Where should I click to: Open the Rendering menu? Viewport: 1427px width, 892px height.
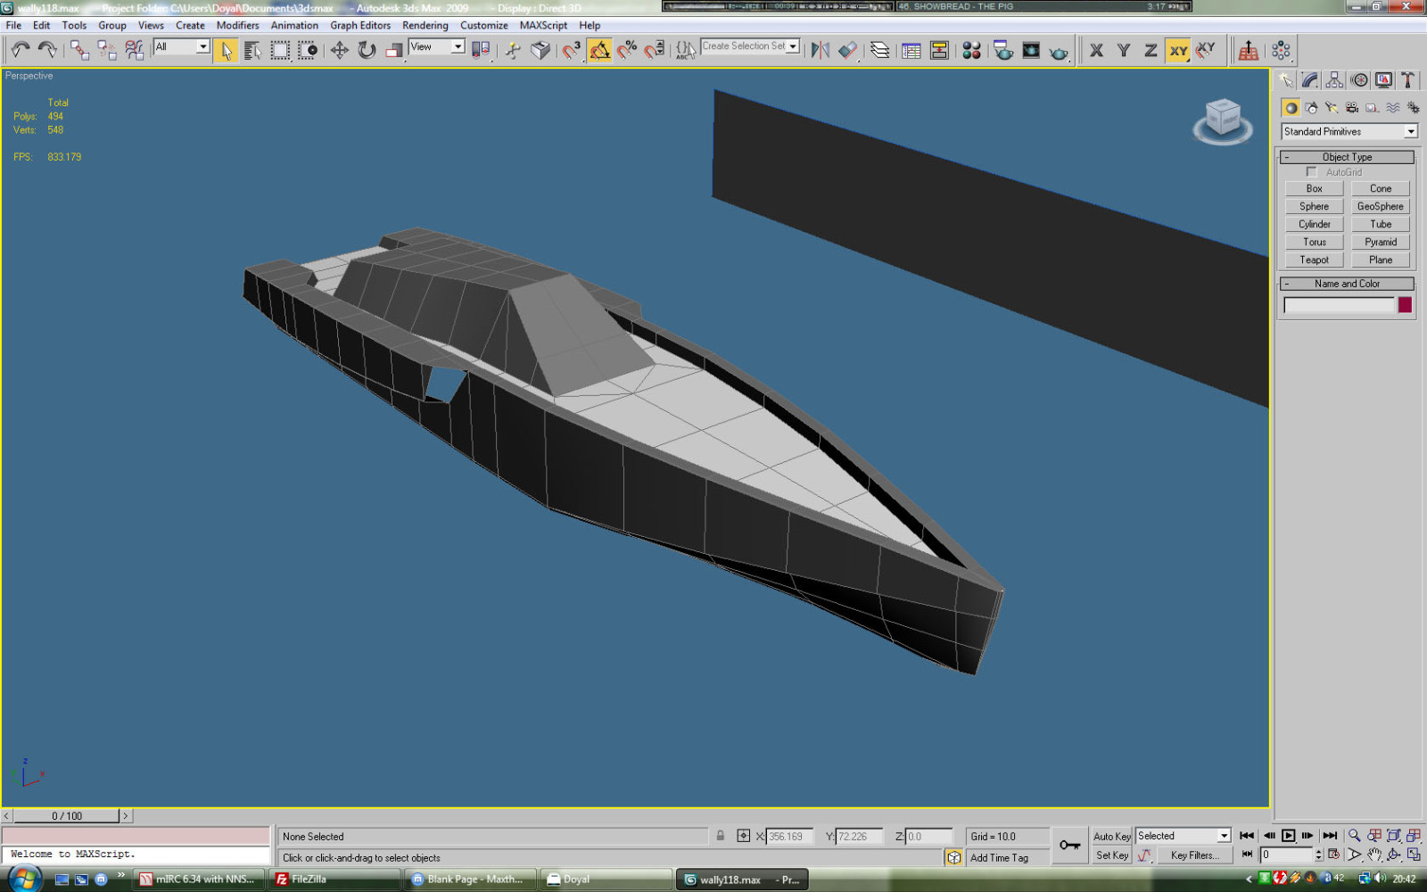(x=425, y=25)
